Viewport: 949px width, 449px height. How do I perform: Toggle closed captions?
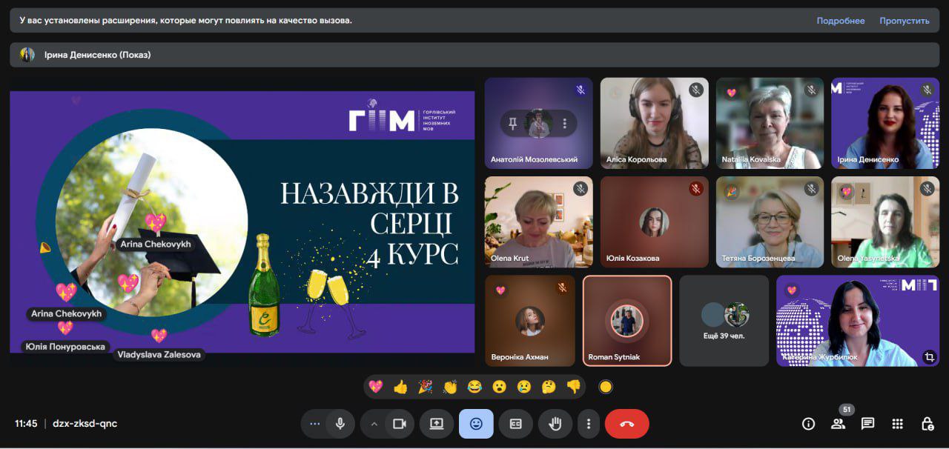click(x=515, y=424)
